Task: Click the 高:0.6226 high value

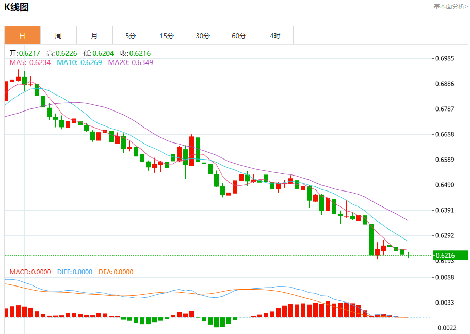Action: coord(62,53)
